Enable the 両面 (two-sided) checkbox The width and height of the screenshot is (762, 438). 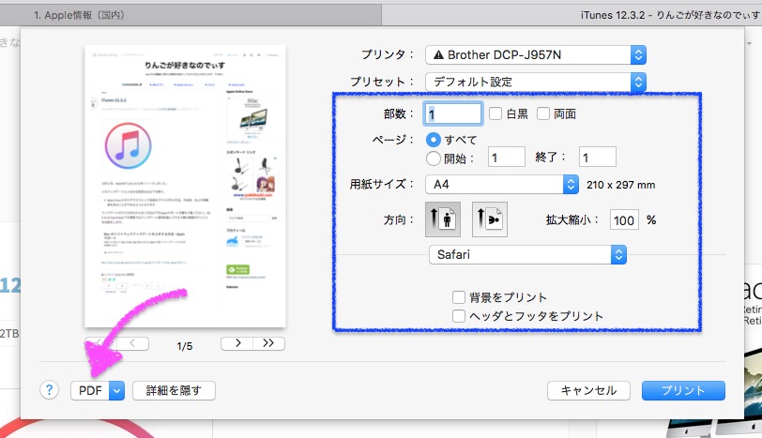click(x=542, y=113)
